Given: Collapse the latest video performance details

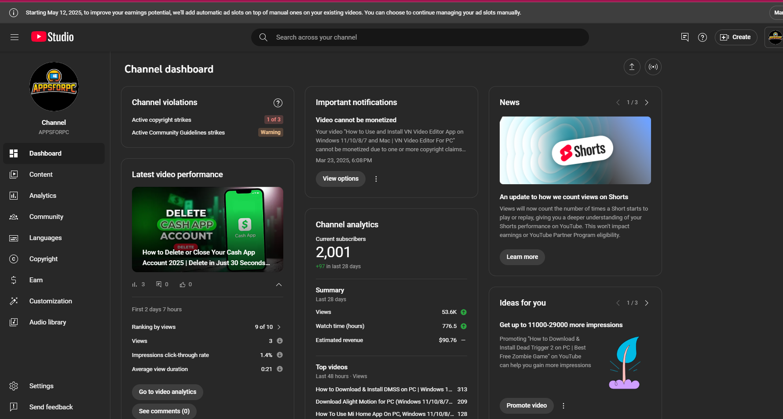Looking at the screenshot, I should pos(279,284).
